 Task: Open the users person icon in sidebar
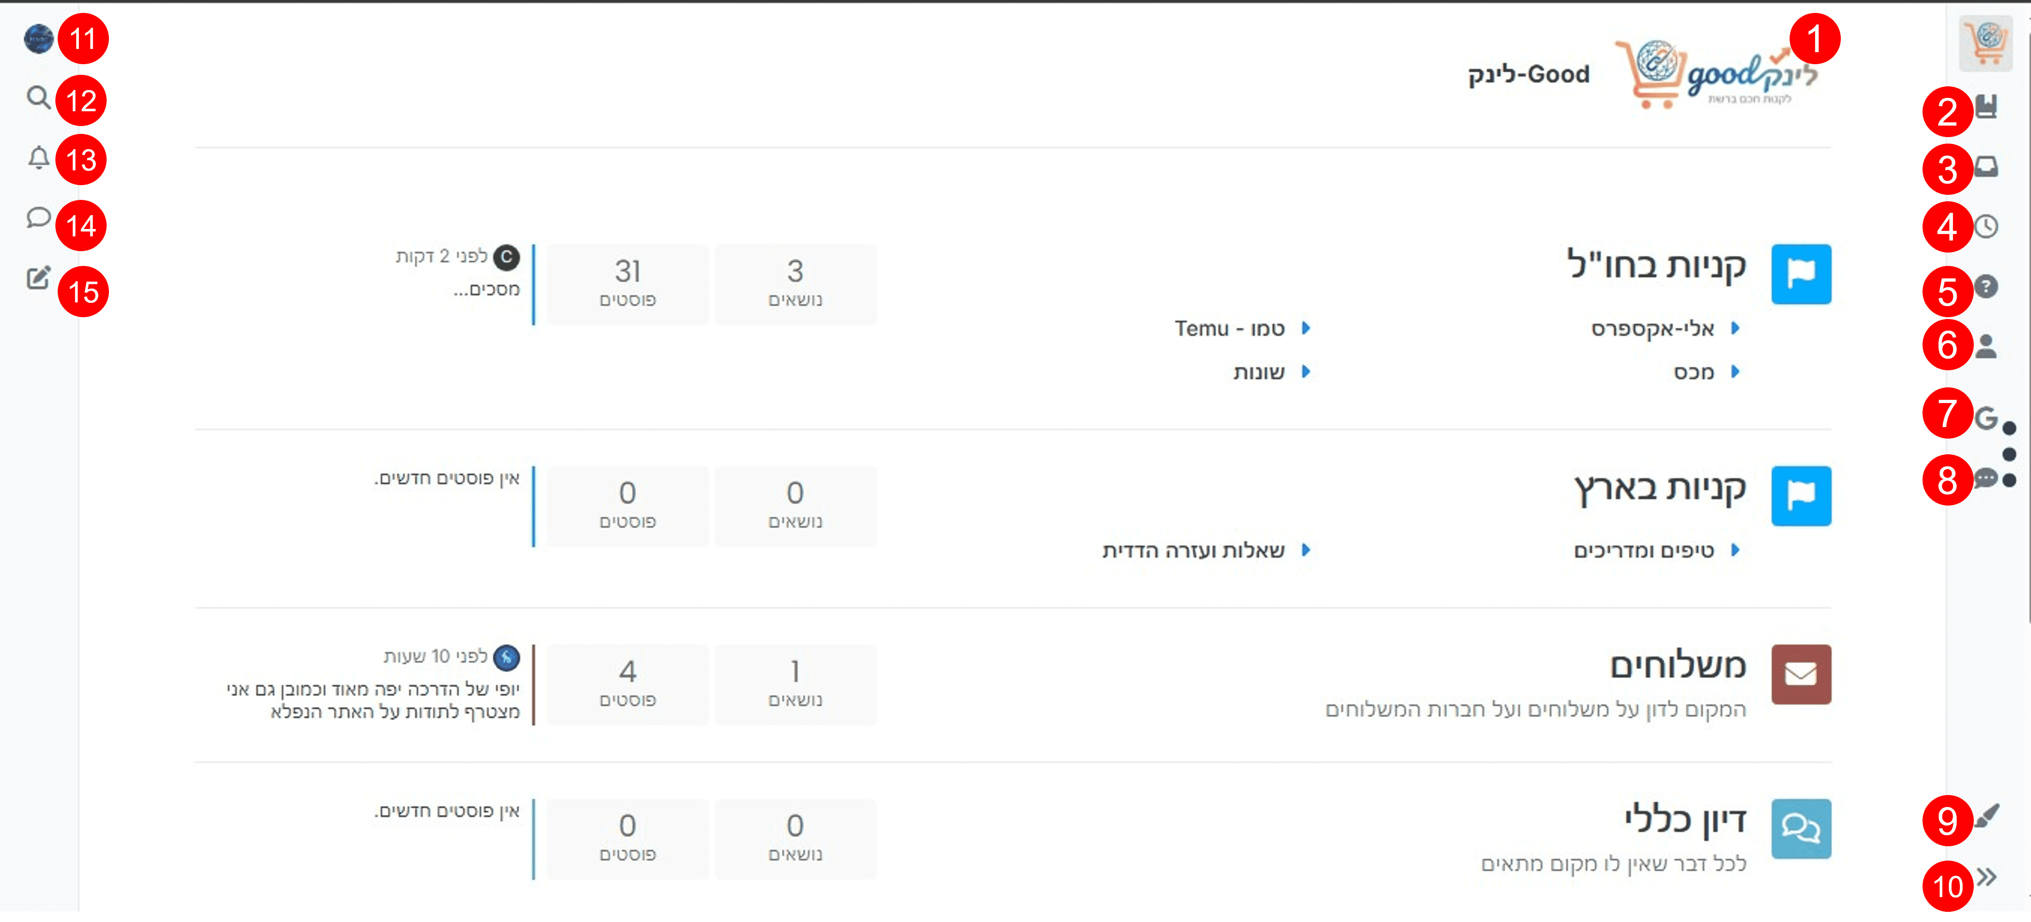[x=1986, y=346]
